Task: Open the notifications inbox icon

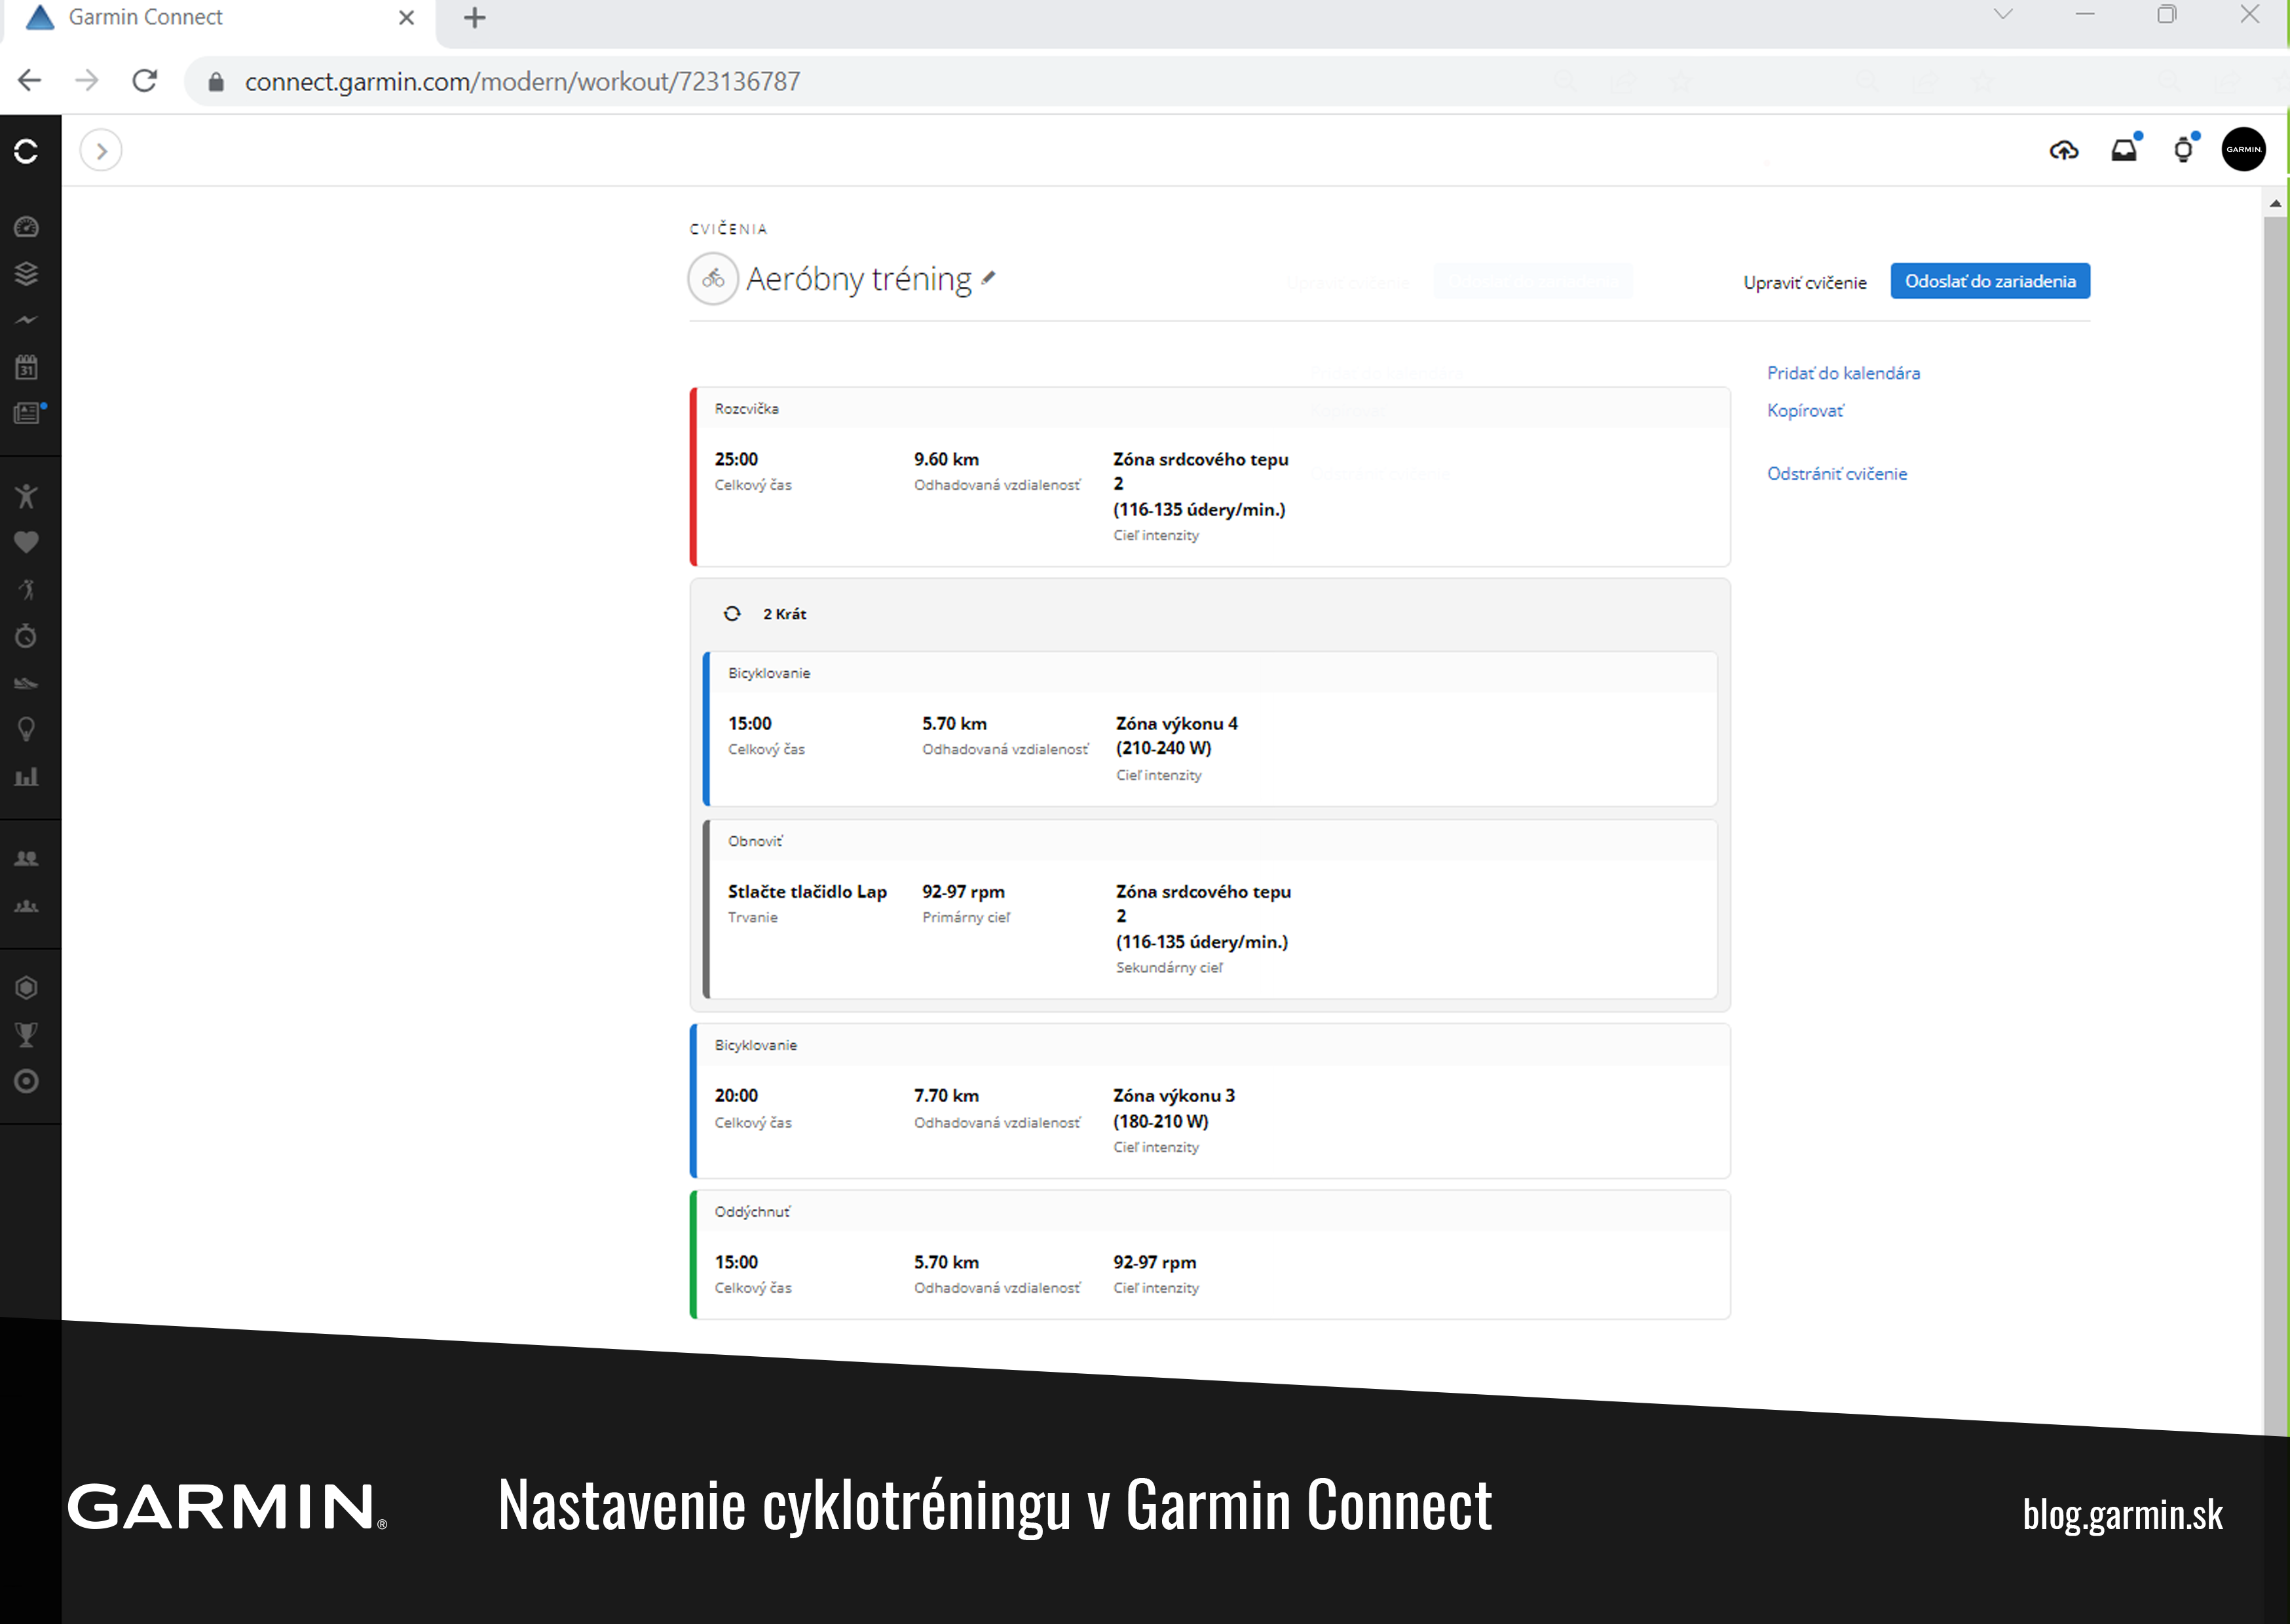Action: click(x=2124, y=150)
